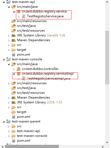Click the vertical scrollbar down arrow
Screen dimensions: 111x148
107,142
